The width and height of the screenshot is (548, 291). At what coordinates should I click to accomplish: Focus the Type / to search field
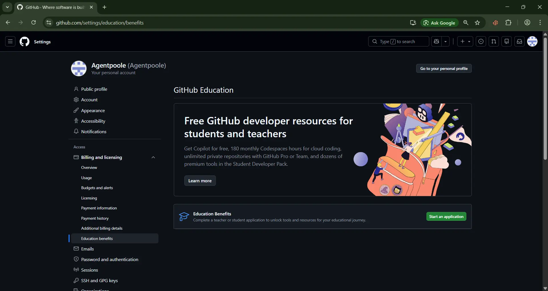[x=398, y=42]
